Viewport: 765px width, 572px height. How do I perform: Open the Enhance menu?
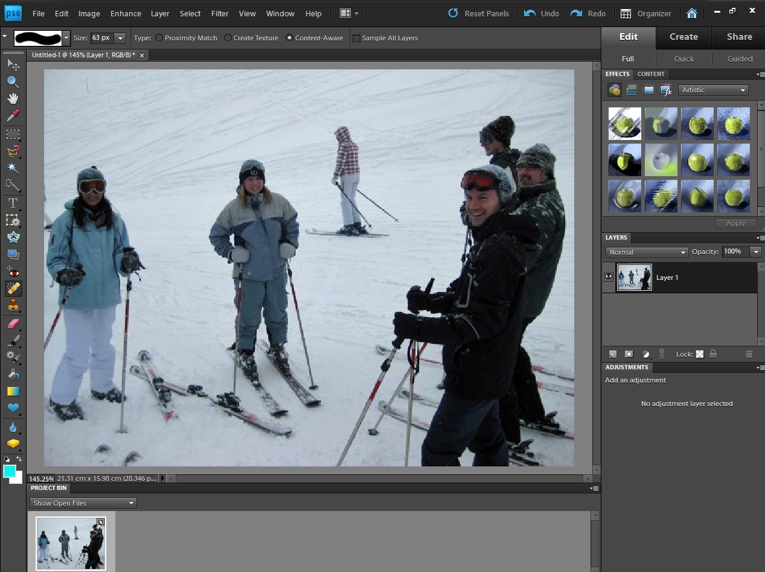(126, 13)
